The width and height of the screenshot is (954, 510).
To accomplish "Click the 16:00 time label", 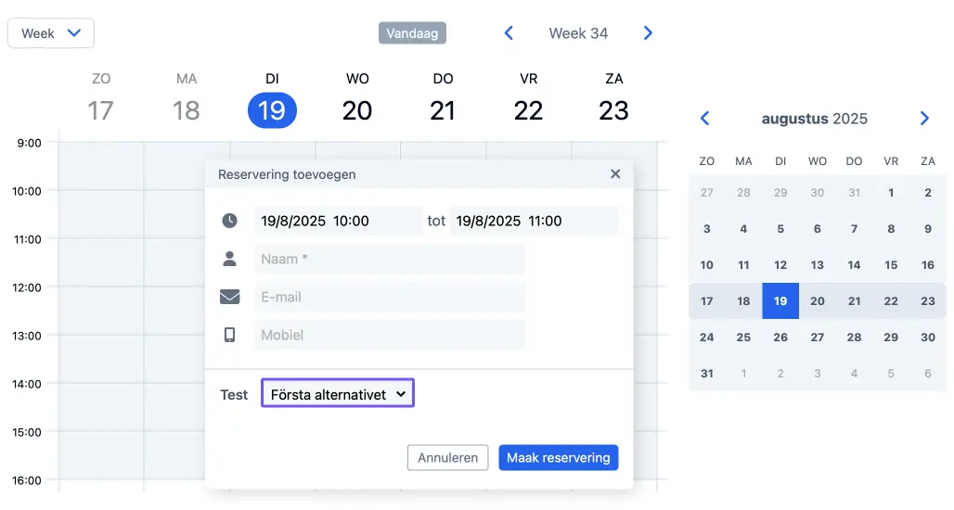I will [x=27, y=480].
